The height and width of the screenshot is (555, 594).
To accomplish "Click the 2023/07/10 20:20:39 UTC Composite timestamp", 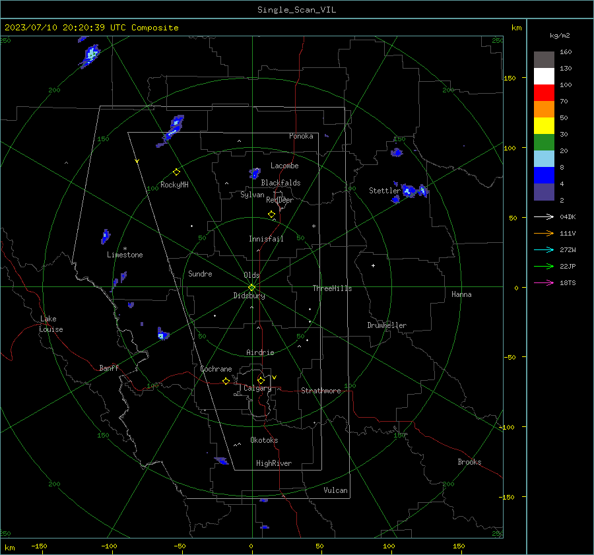I will pos(91,28).
